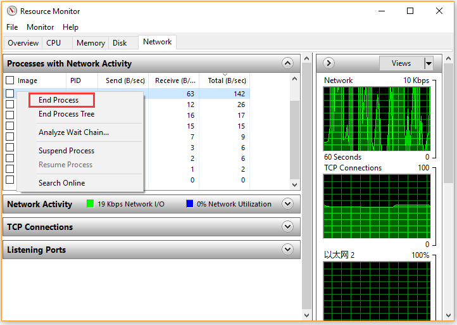Screen dimensions: 457x325
Task: Click the Receive value 16 cell
Action: click(174, 115)
